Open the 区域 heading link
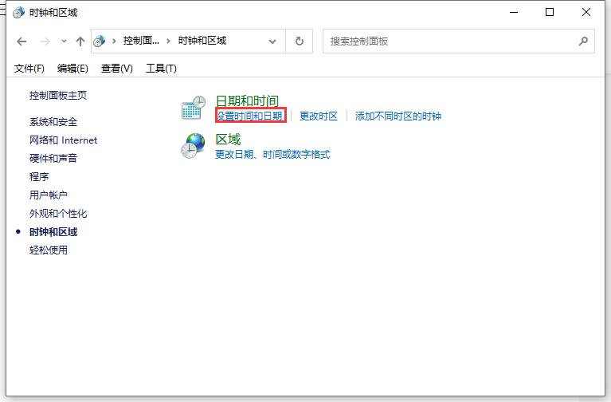The height and width of the screenshot is (402, 611). point(228,140)
